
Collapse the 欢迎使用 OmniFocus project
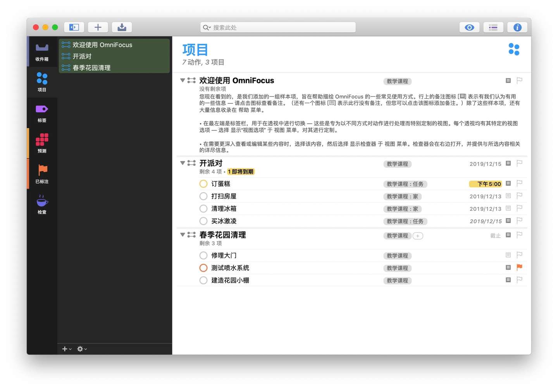click(183, 81)
